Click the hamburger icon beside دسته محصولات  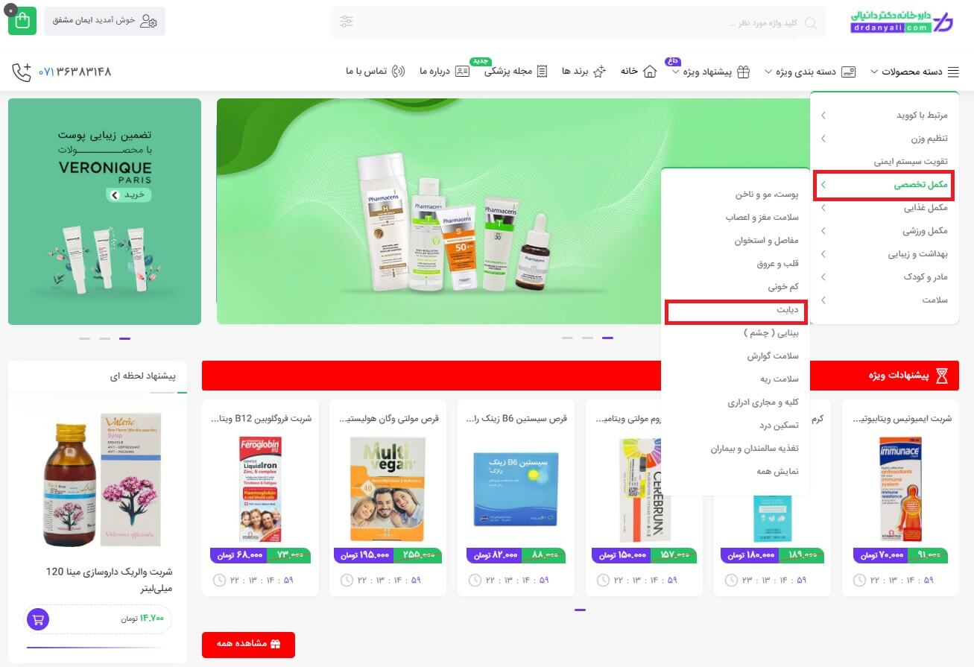coord(953,72)
